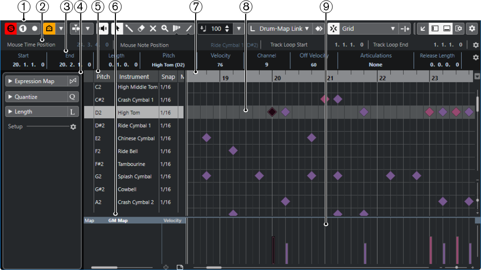Open the inspector Setup gear
Image resolution: width=481 pixels, height=270 pixels.
point(73,127)
